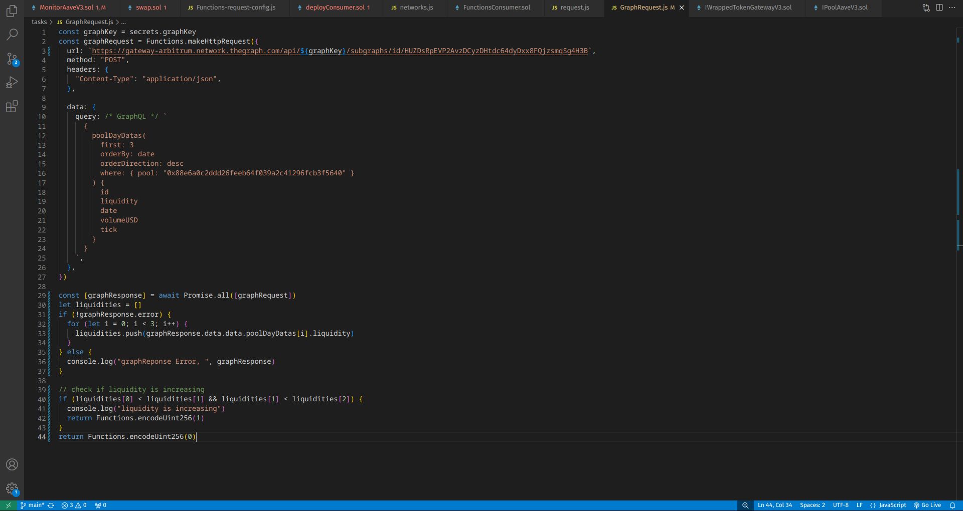
Task: Click the comment 'check if liquidity is increasing'
Action: pos(131,389)
